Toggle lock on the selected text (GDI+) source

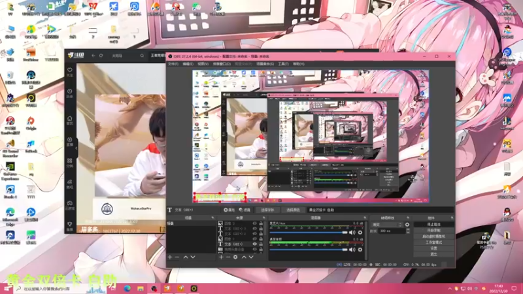[261, 244]
